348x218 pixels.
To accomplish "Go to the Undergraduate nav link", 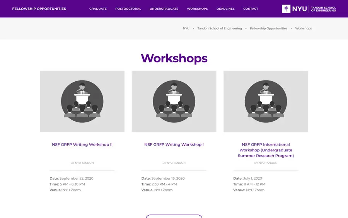I will pos(164,9).
